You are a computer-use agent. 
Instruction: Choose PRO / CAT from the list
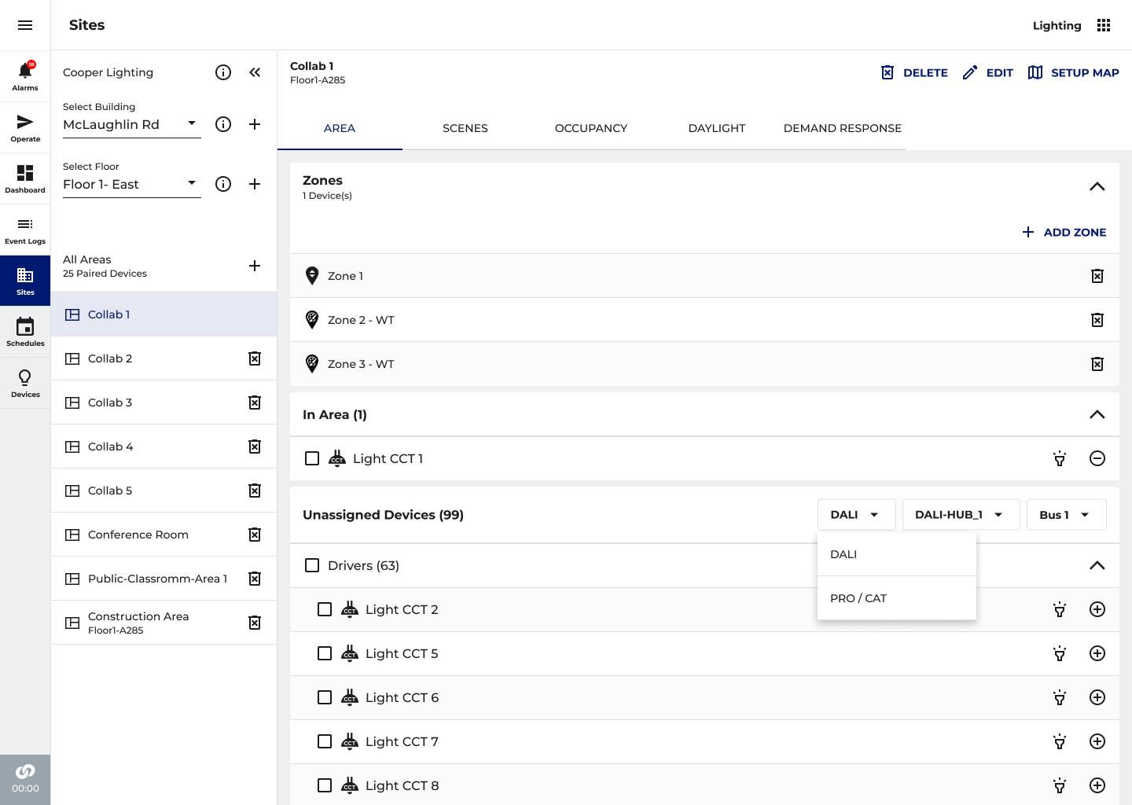[897, 598]
